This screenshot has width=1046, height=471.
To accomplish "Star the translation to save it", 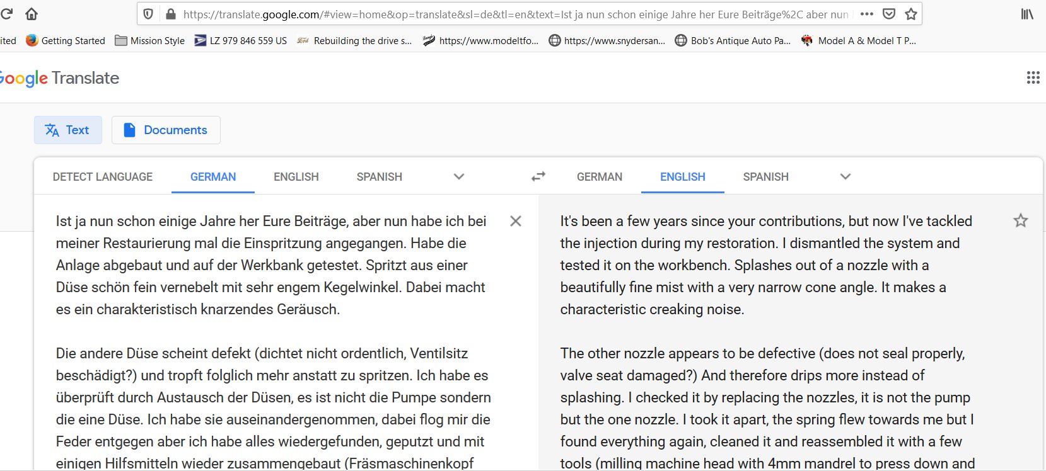I will pos(1020,221).
